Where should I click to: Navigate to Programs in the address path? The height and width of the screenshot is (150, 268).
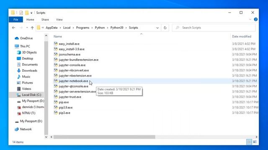tap(83, 28)
